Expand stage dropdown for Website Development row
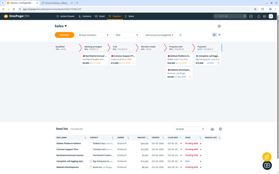The height and width of the screenshot is (174, 279). pyautogui.click(x=201, y=167)
